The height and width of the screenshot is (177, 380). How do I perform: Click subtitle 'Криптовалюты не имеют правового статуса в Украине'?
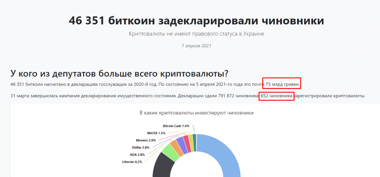click(x=196, y=34)
